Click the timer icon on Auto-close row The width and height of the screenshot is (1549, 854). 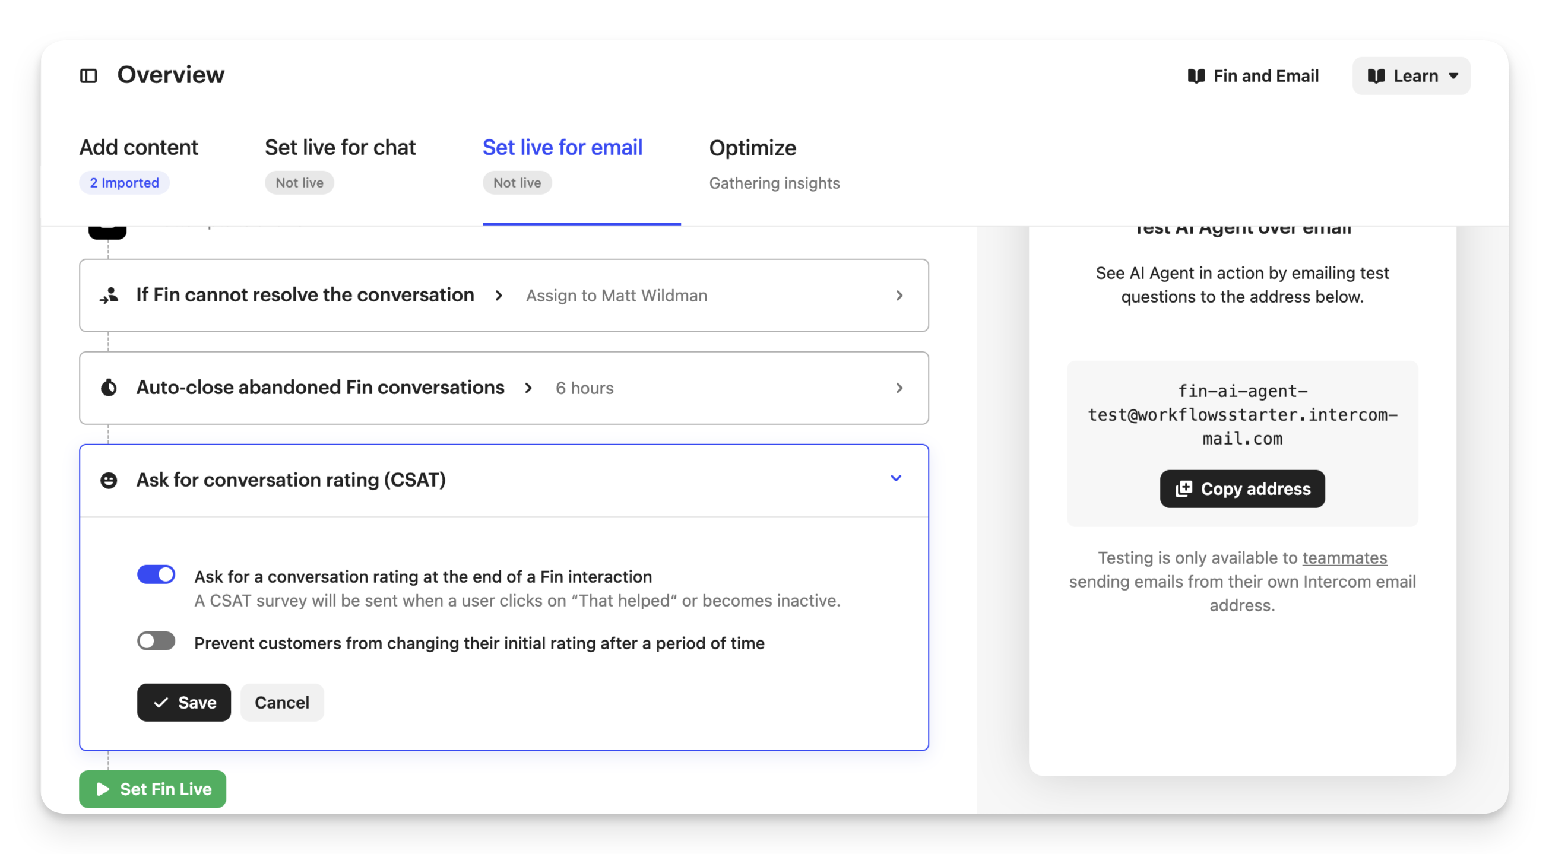tap(109, 388)
